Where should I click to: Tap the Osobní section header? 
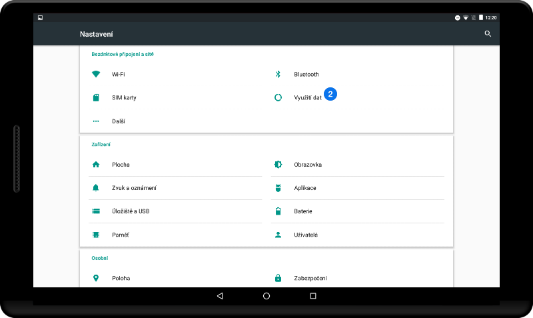coord(100,258)
